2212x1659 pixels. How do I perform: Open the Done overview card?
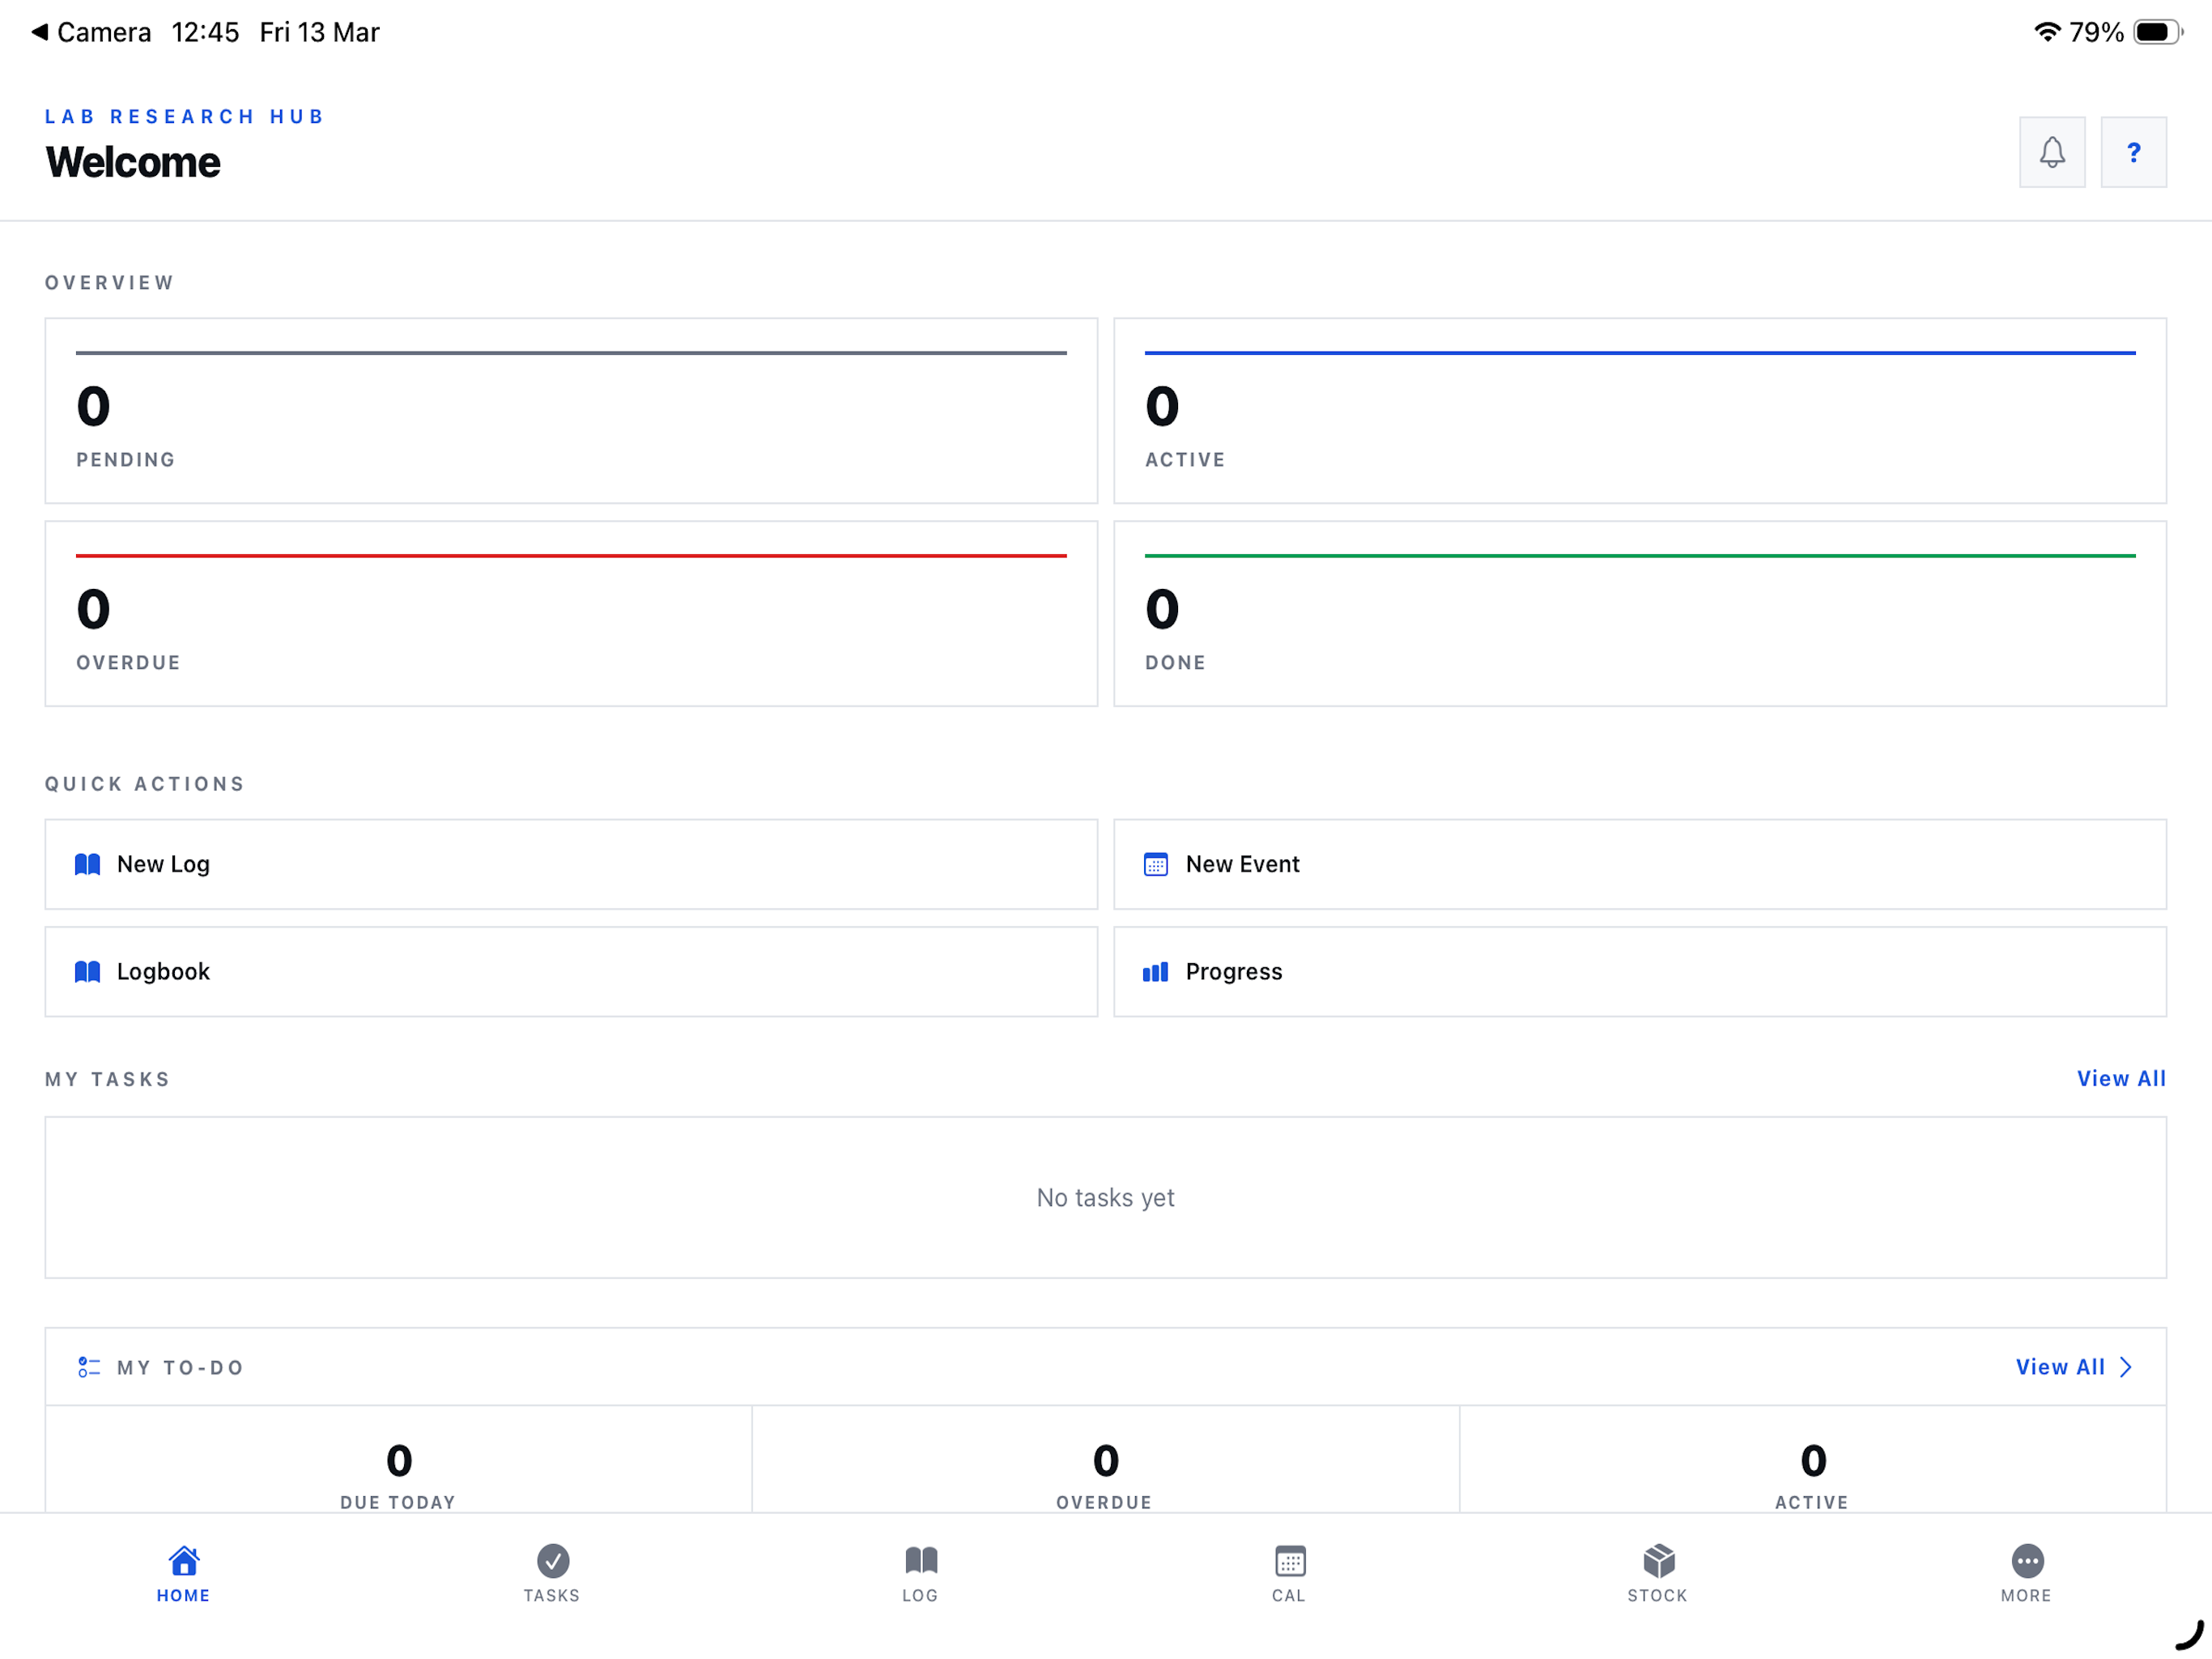(1639, 613)
